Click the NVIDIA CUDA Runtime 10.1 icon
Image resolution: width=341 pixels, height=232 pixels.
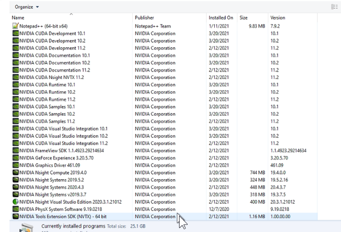click(x=15, y=84)
